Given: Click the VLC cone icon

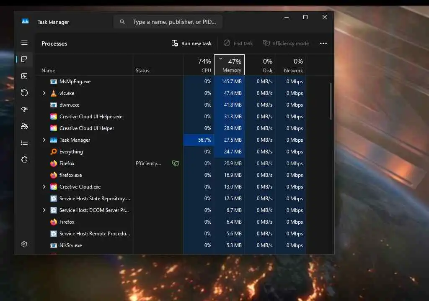Looking at the screenshot, I should coord(54,93).
